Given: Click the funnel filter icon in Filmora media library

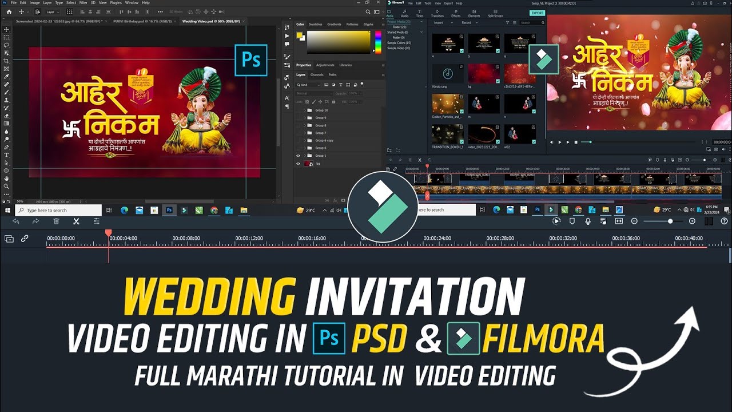Looking at the screenshot, I should [507, 23].
